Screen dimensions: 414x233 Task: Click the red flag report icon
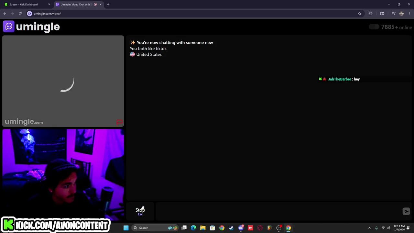pos(119,122)
